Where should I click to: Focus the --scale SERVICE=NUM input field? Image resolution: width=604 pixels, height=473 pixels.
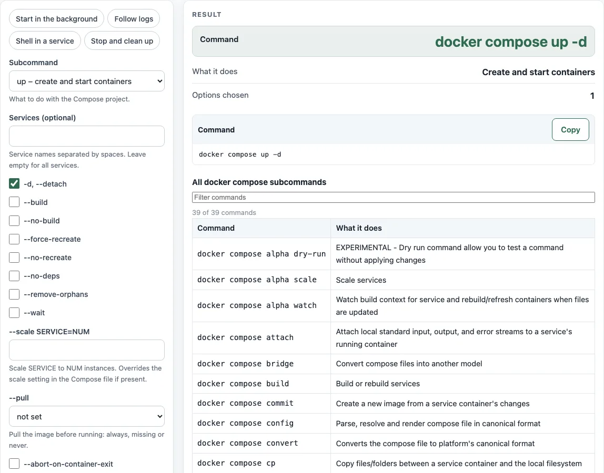(x=87, y=350)
